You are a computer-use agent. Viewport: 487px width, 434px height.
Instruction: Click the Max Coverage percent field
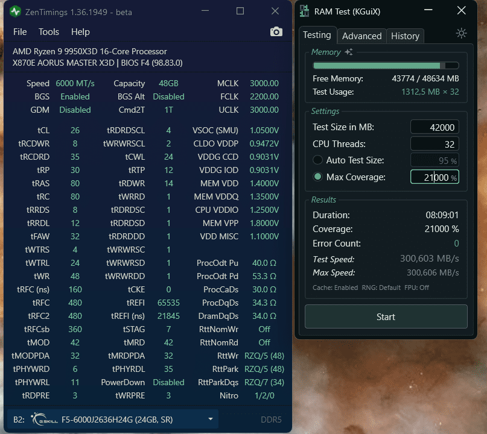point(434,177)
